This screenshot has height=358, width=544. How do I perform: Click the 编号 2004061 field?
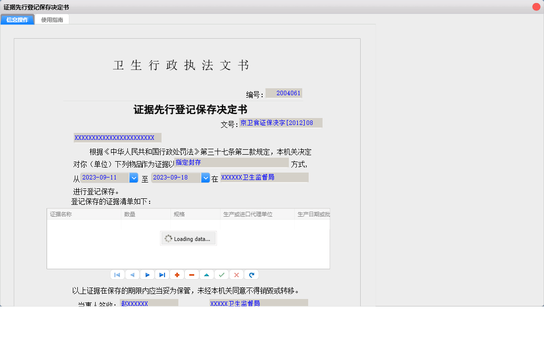tap(283, 93)
